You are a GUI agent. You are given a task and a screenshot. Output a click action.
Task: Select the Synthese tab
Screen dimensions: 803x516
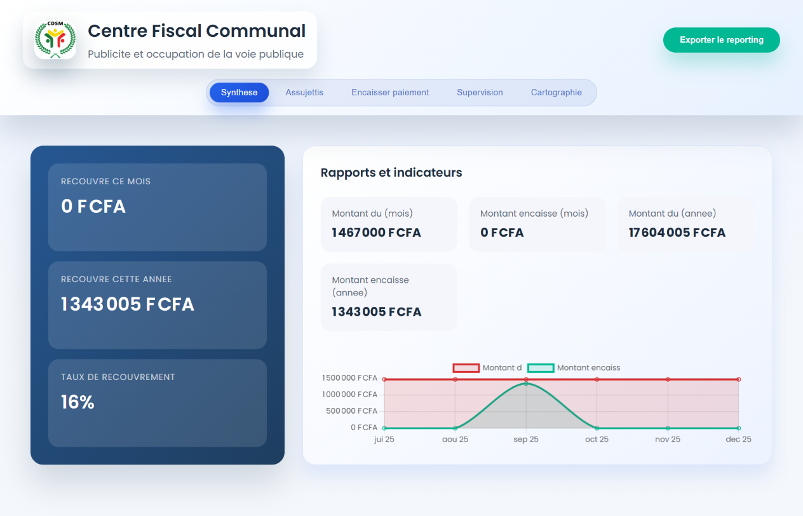239,92
